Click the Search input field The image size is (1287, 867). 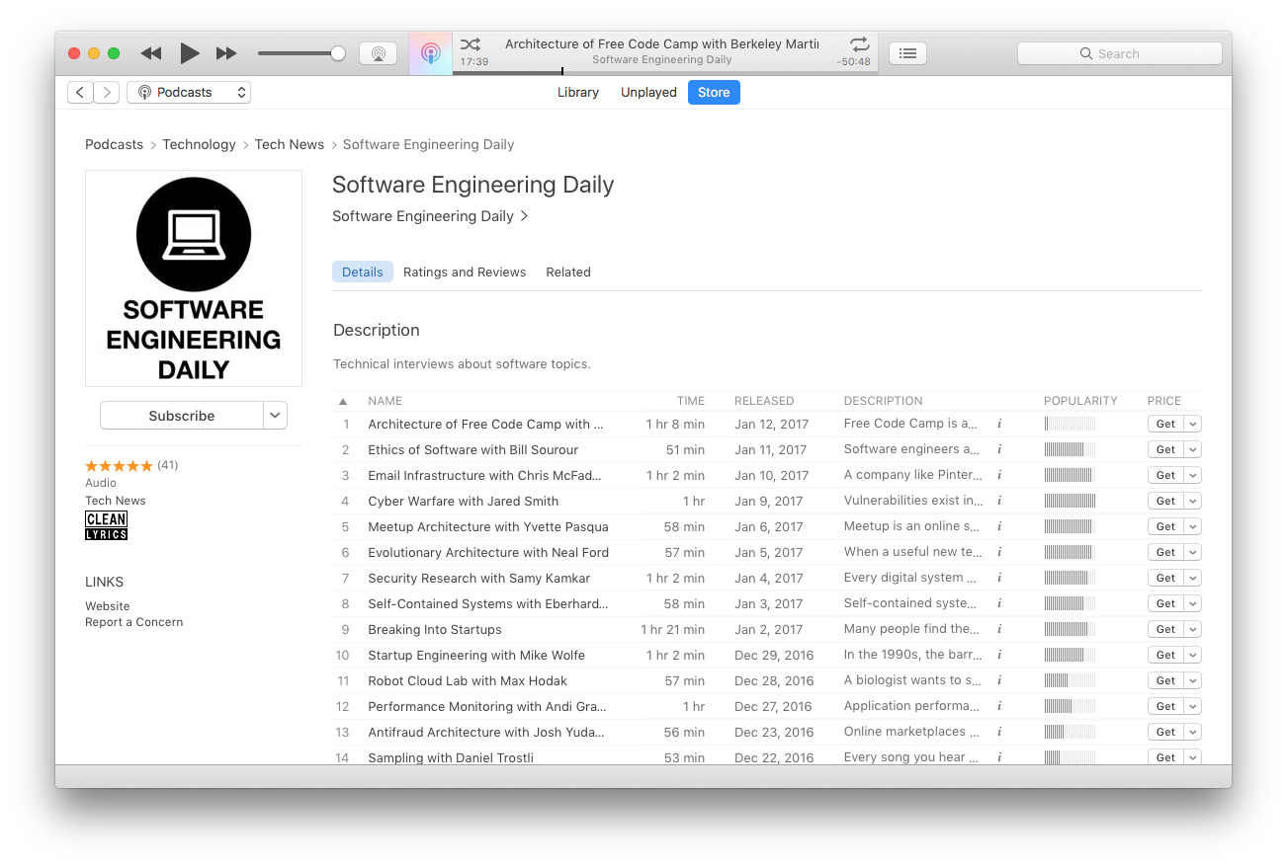tap(1119, 53)
